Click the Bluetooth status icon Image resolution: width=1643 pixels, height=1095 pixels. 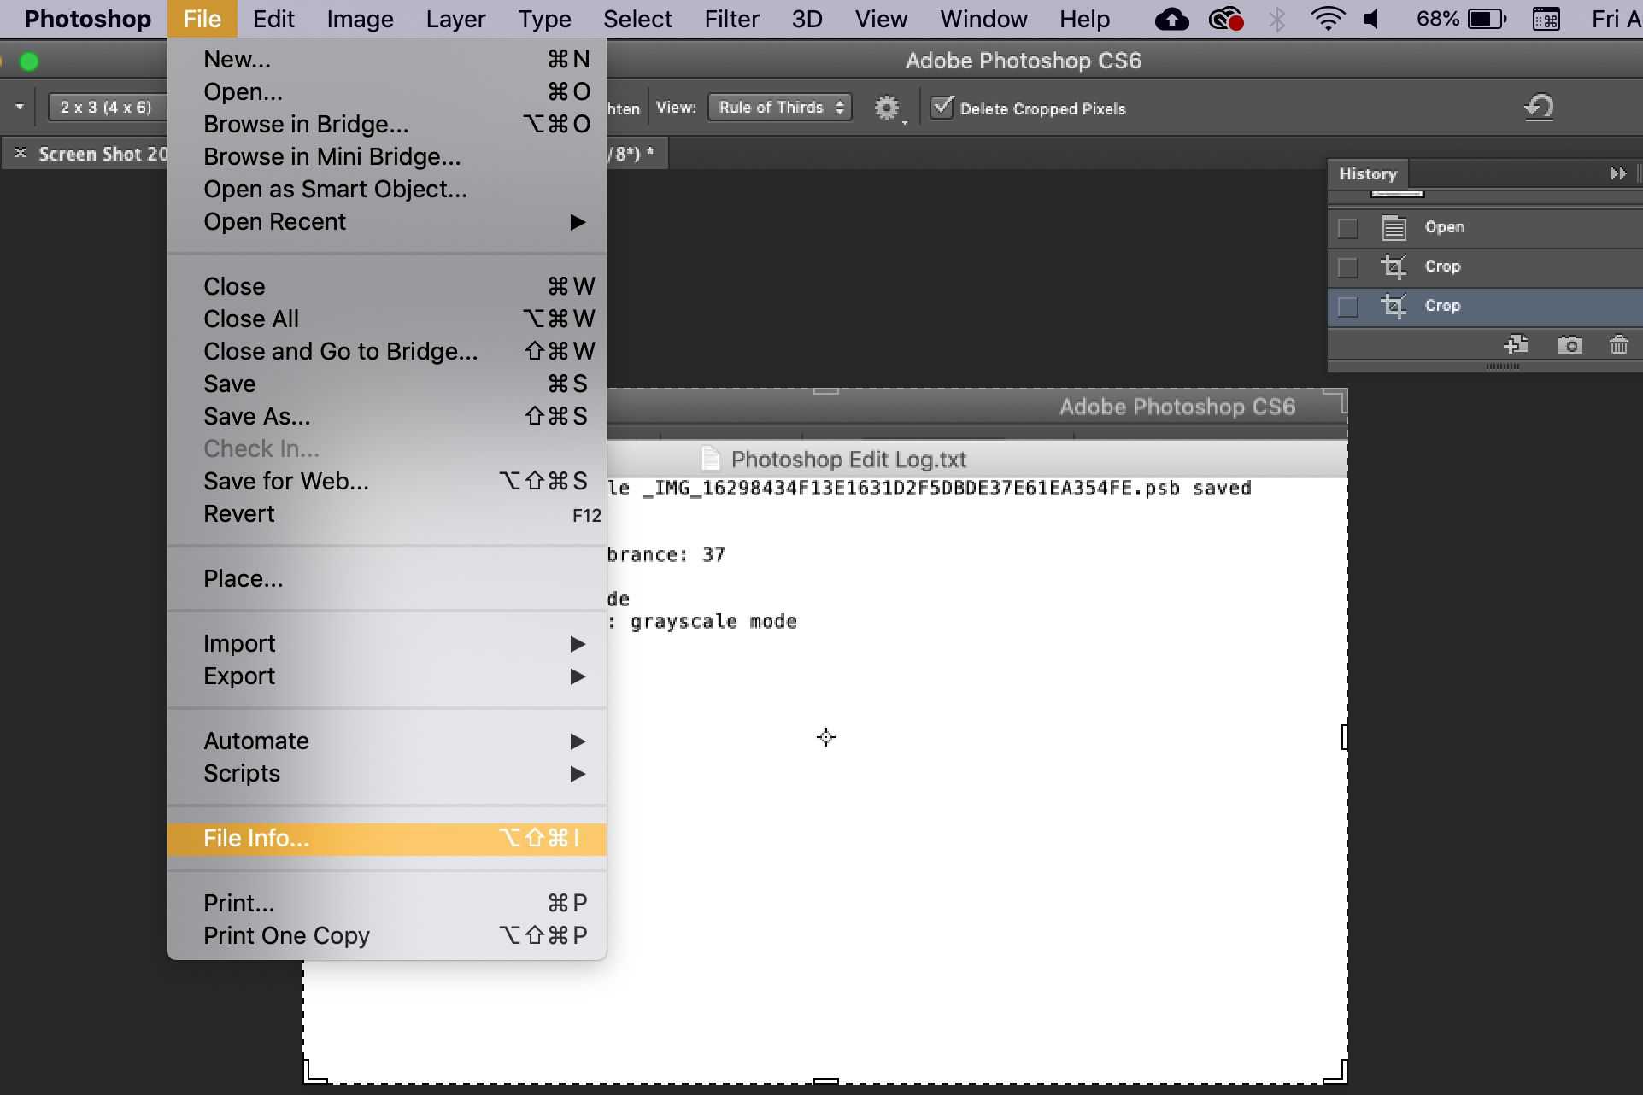click(1277, 19)
